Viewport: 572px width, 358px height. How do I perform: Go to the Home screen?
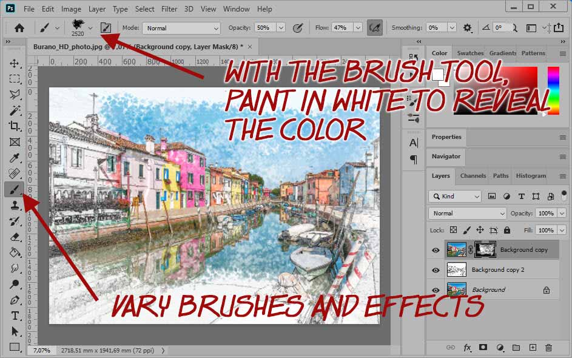click(x=19, y=28)
